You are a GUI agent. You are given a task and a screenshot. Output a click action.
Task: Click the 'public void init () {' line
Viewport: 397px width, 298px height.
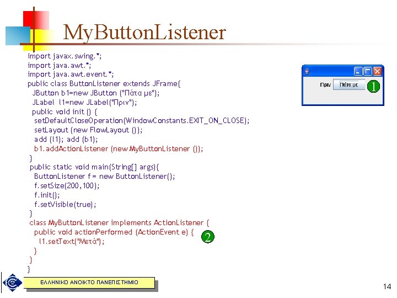(x=65, y=111)
